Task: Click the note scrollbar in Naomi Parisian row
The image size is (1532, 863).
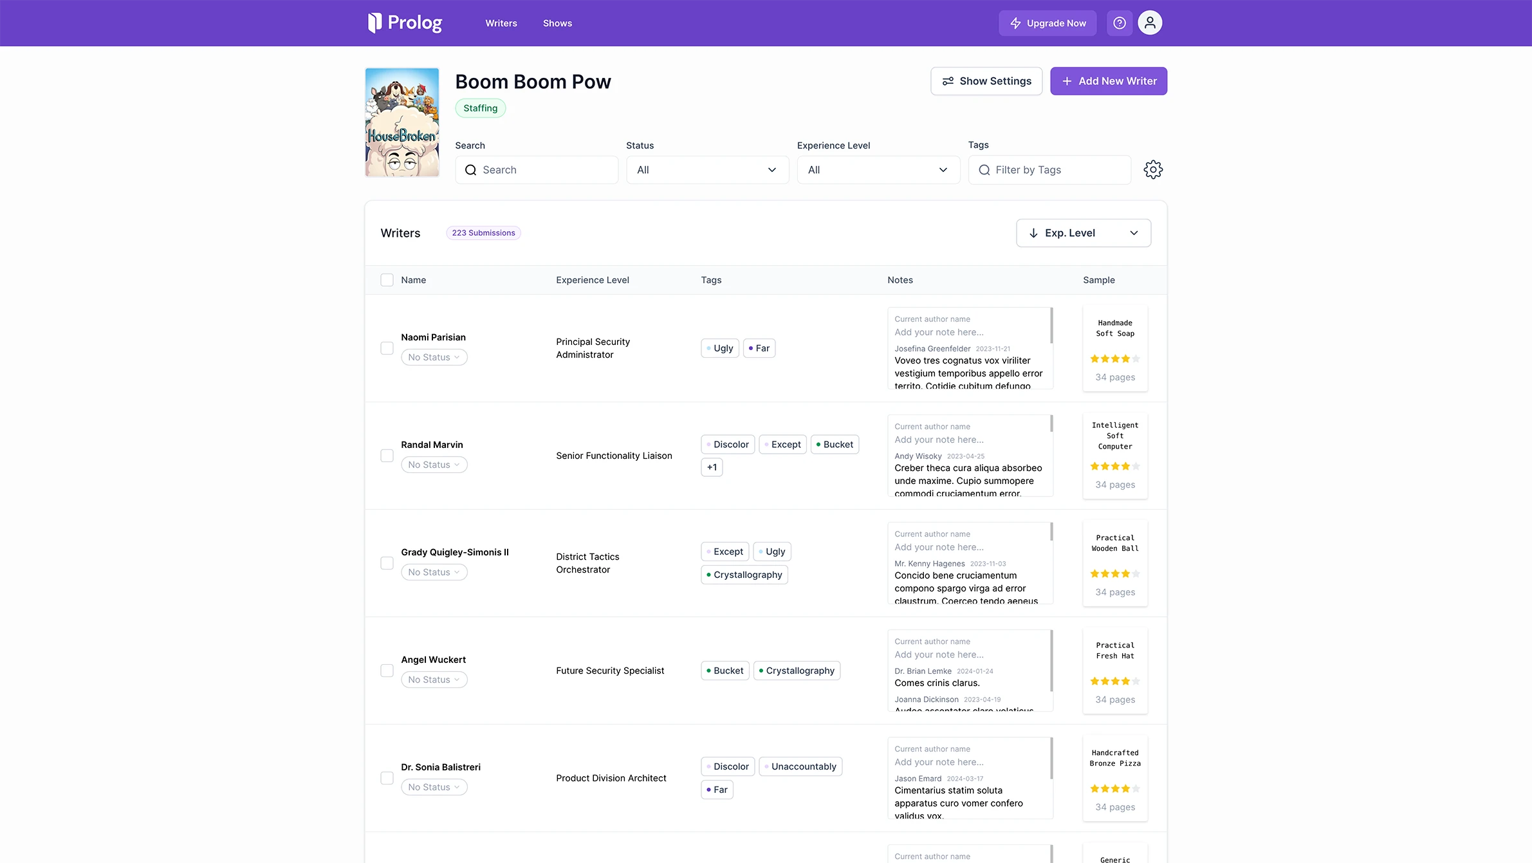Action: [1051, 325]
